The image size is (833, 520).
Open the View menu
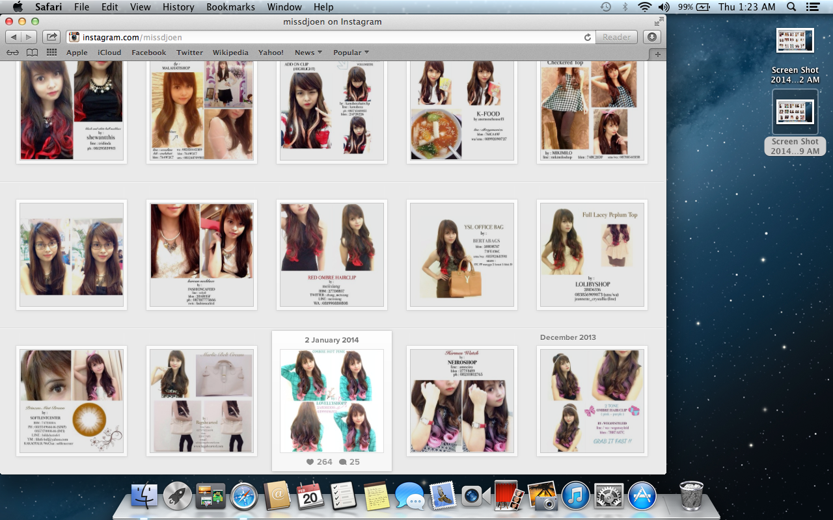click(x=141, y=6)
